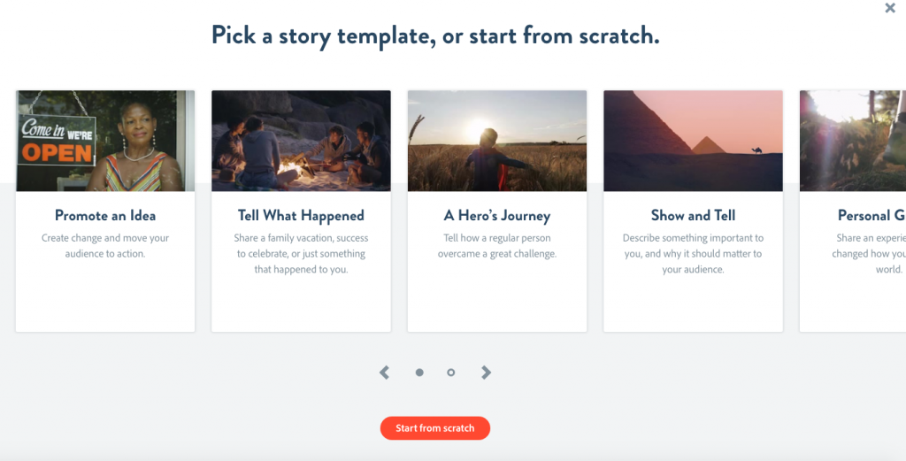Go to previous template page arrow
906x461 pixels.
[x=384, y=373]
